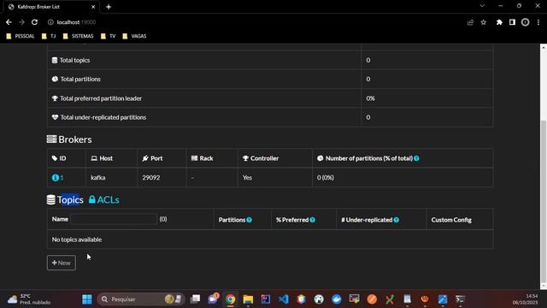Open a new browser tab

pos(109,7)
